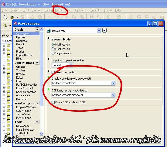Click the Preferences title bar icon

15,24
